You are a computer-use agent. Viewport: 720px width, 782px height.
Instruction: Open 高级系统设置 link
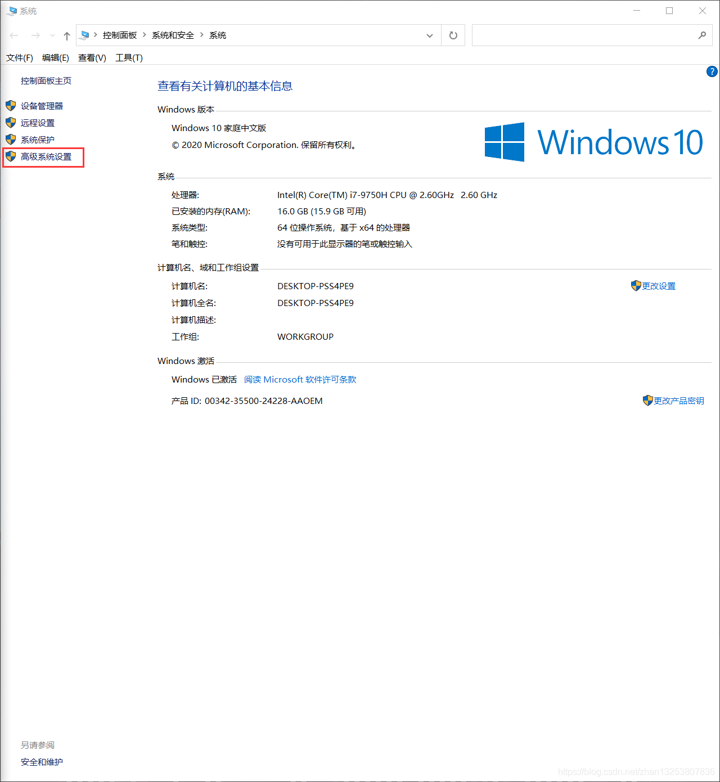pos(46,156)
